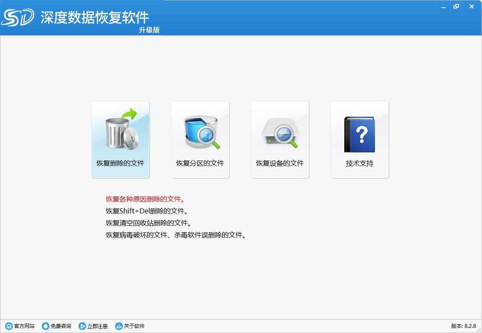Open the 免费咨询 link text
The width and height of the screenshot is (482, 333).
click(61, 326)
